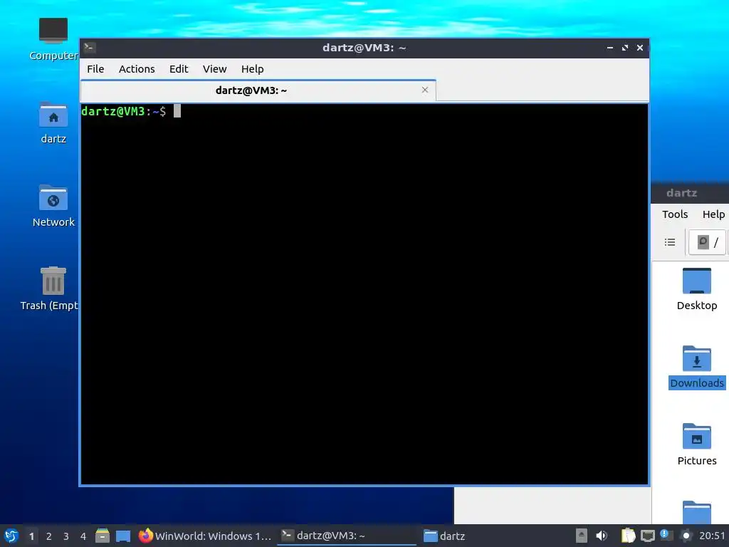
Task: Open the volume control tray icon
Action: coord(602,536)
